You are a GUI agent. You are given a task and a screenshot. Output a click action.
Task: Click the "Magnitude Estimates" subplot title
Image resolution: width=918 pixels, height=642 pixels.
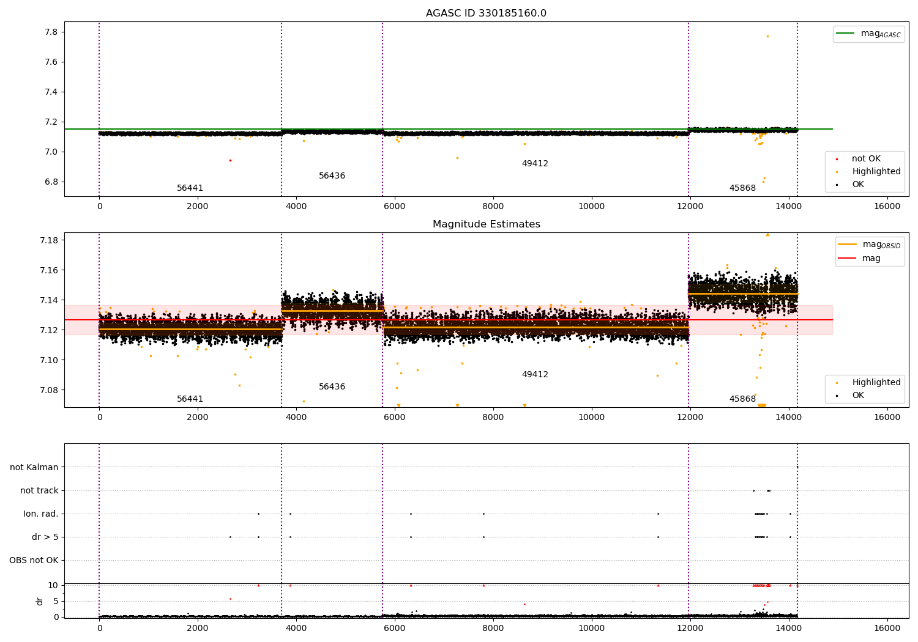point(486,224)
